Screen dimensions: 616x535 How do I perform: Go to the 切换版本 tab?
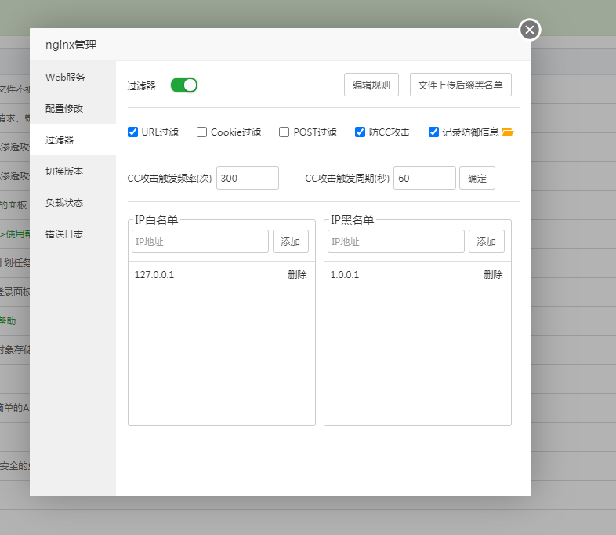pyautogui.click(x=73, y=171)
